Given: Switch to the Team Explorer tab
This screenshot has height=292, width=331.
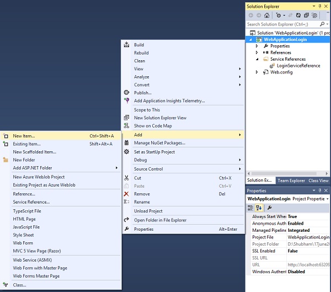Looking at the screenshot, I should [x=291, y=180].
